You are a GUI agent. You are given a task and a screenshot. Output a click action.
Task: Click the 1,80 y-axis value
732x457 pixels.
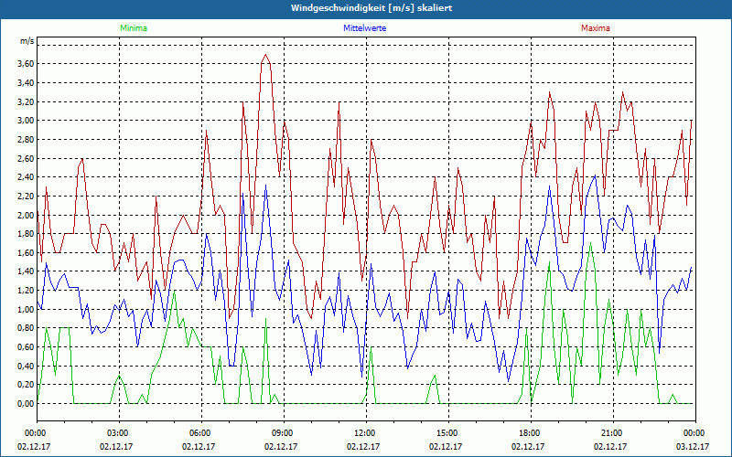coord(26,234)
